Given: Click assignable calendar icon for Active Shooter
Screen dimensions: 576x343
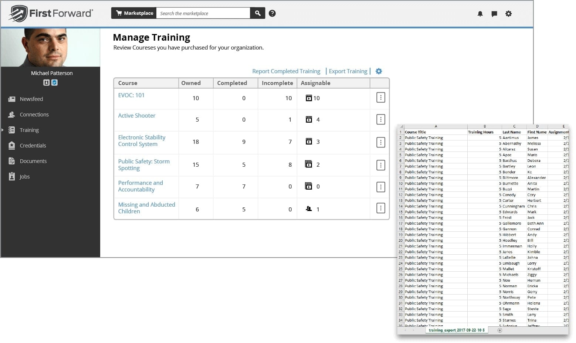Looking at the screenshot, I should point(309,119).
